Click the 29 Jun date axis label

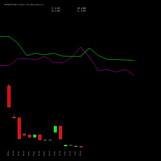coord(8,153)
